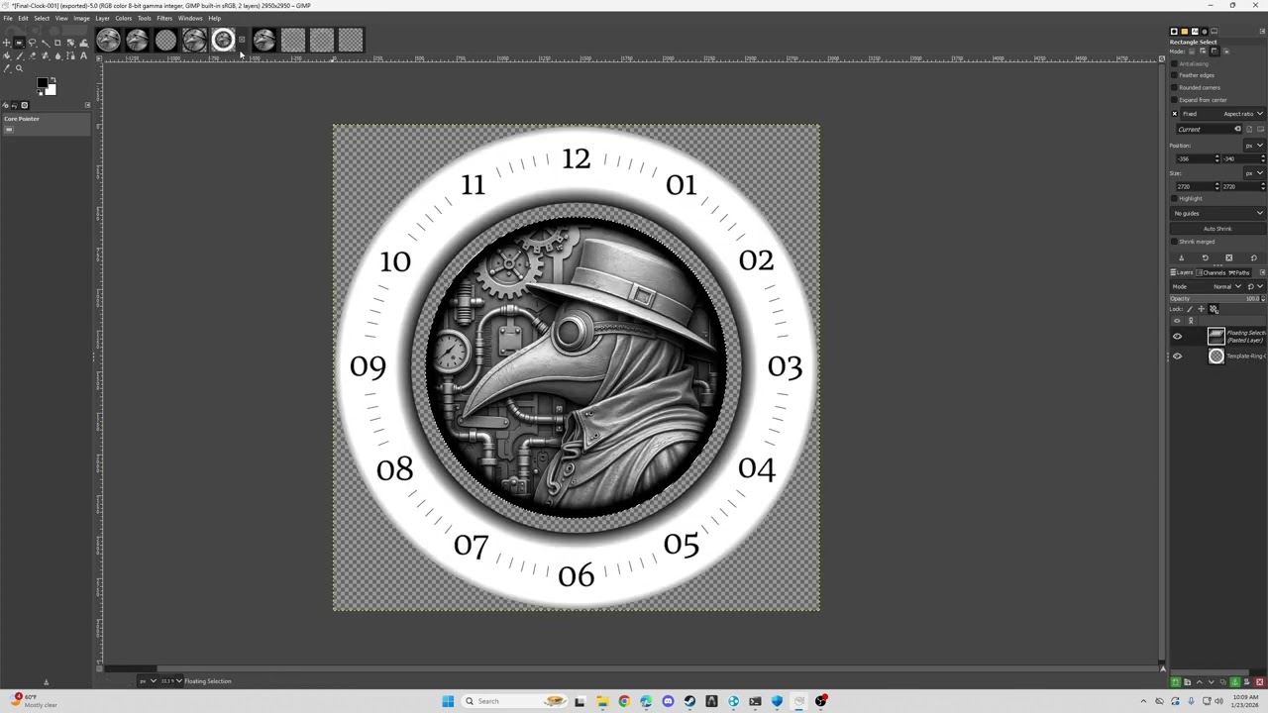Select the Text tool
Screen dimensions: 1268x713
[83, 55]
